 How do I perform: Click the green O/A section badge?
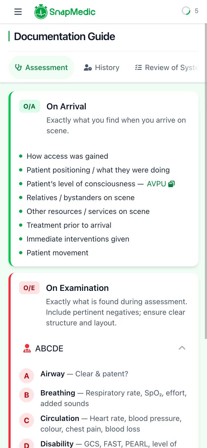coord(29,106)
